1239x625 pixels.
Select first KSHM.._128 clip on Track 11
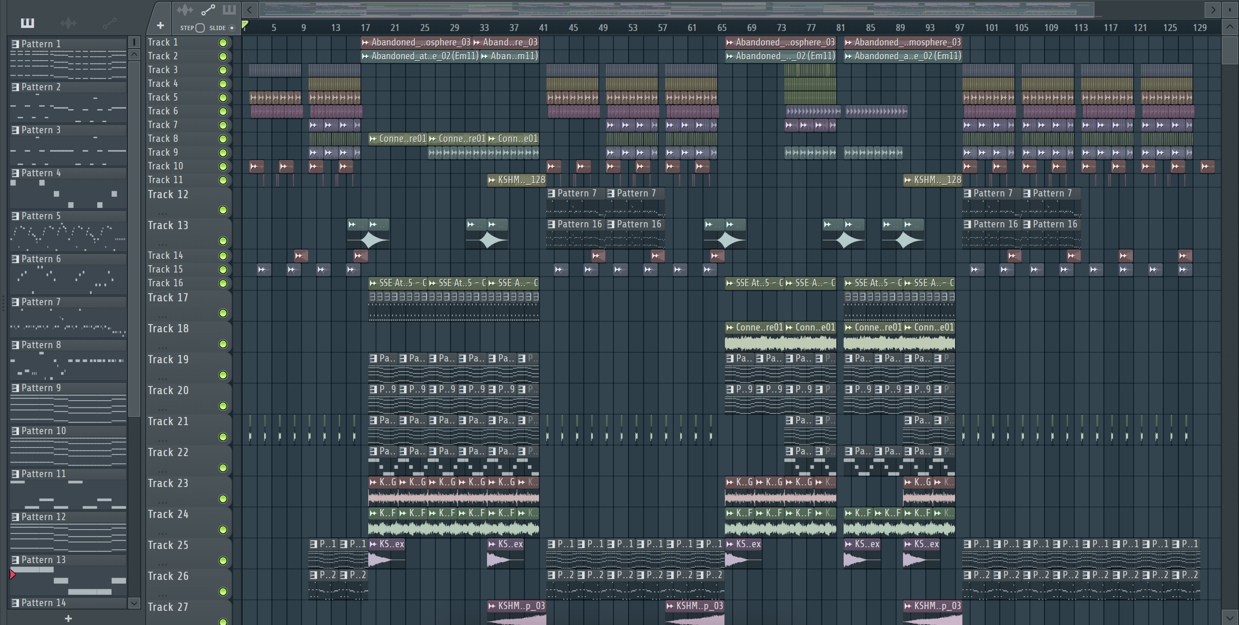(x=517, y=180)
